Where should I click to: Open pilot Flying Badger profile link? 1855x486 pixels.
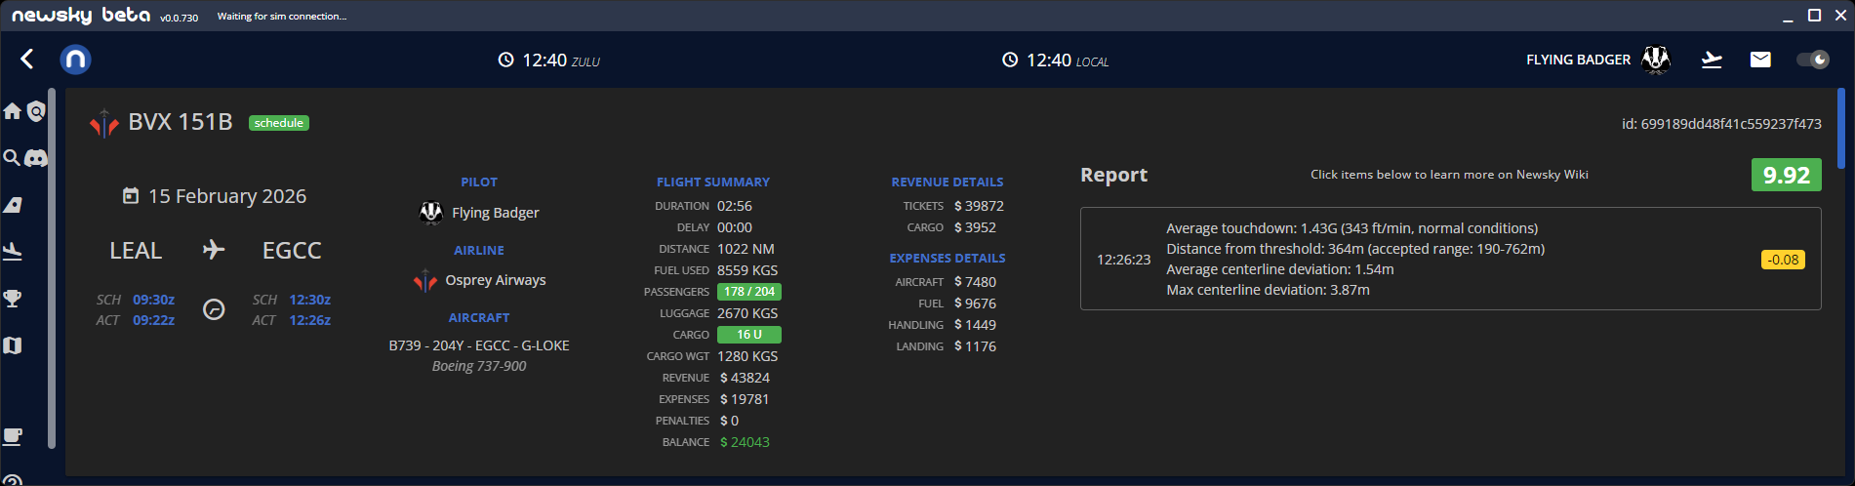coord(495,213)
